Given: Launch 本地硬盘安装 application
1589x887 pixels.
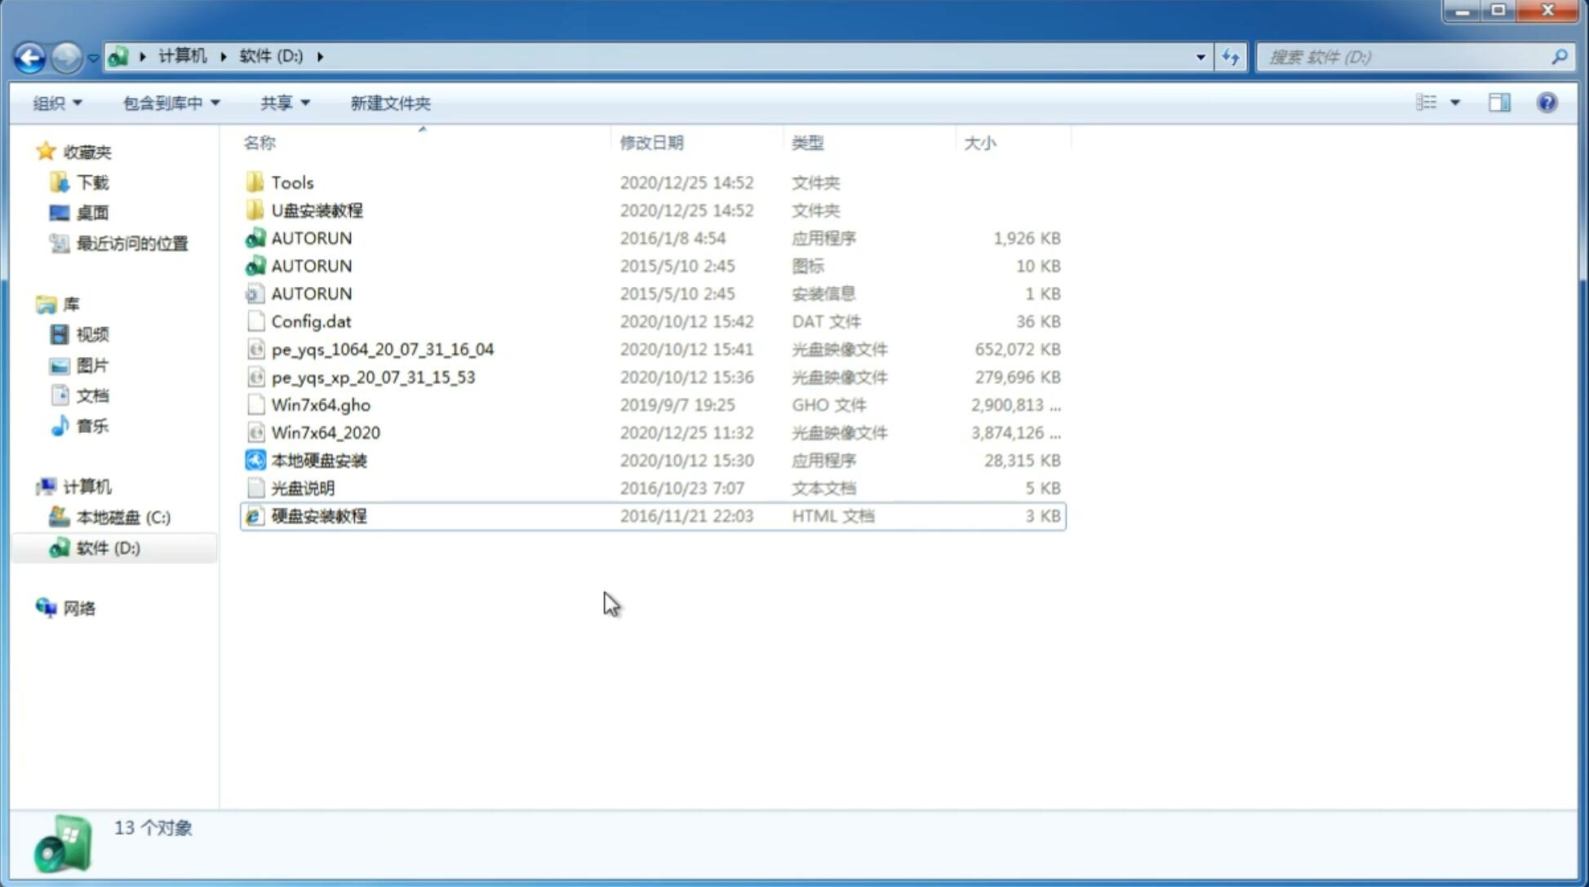Looking at the screenshot, I should [x=318, y=460].
